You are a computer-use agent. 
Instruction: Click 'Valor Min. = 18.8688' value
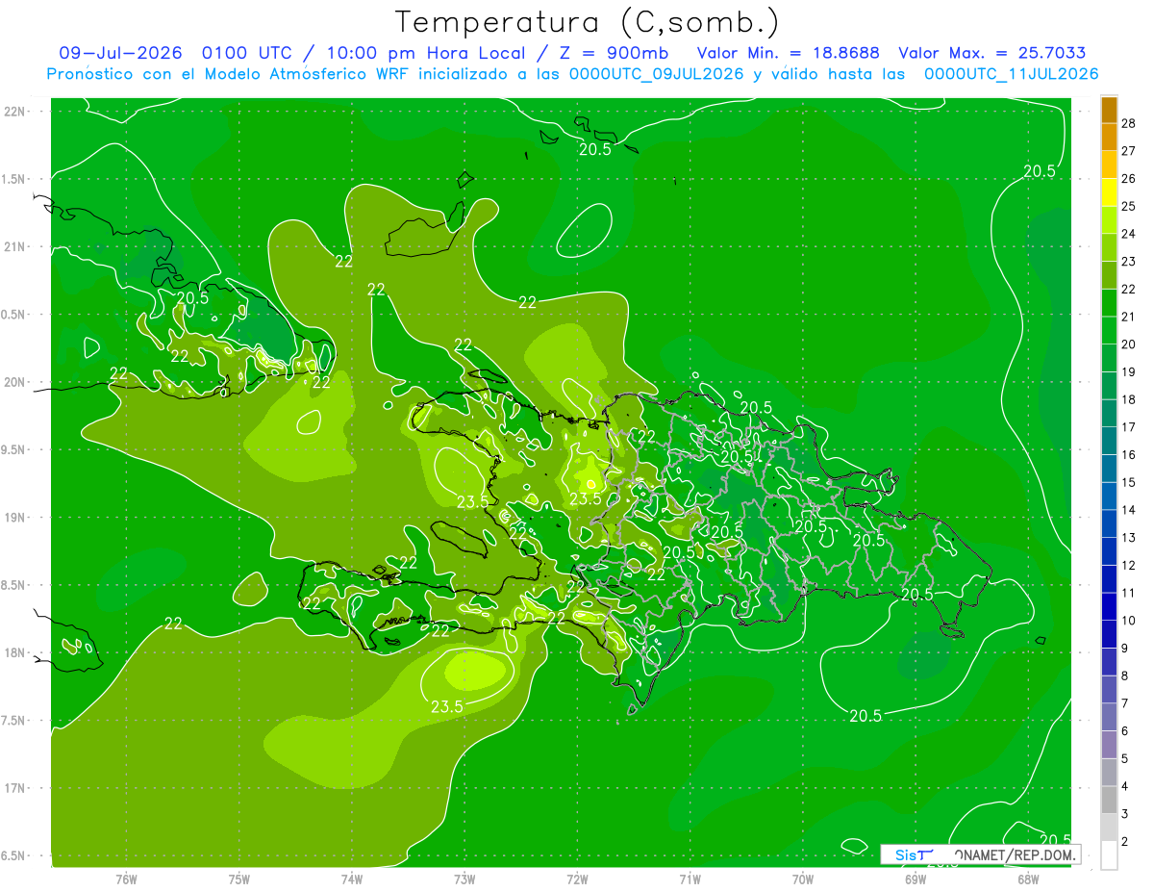click(789, 53)
